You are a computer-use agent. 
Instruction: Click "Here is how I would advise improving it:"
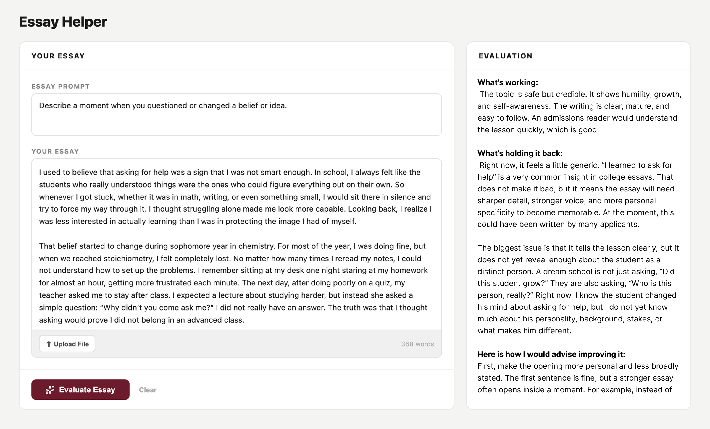tap(551, 354)
